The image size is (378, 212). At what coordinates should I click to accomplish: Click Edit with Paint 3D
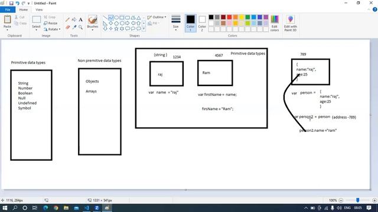click(291, 23)
